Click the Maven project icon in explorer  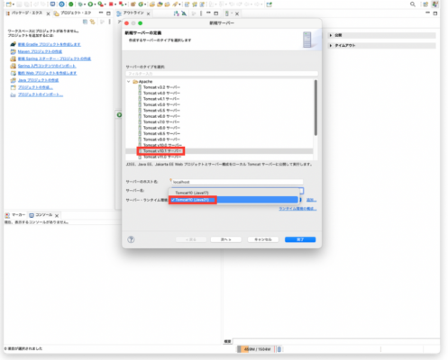click(x=13, y=51)
